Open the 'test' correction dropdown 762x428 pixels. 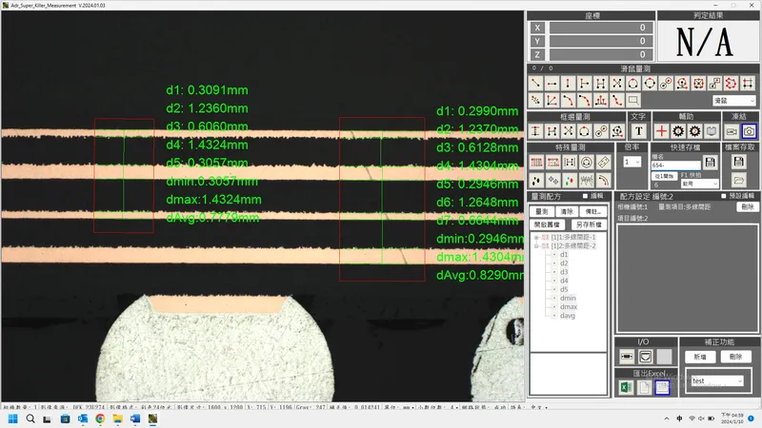(x=716, y=380)
